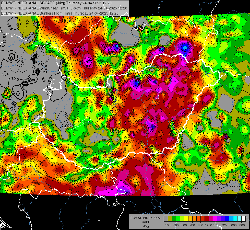The width and height of the screenshot is (250, 230).
Task: Click the 700 legend tick label
Action: (x=193, y=225)
